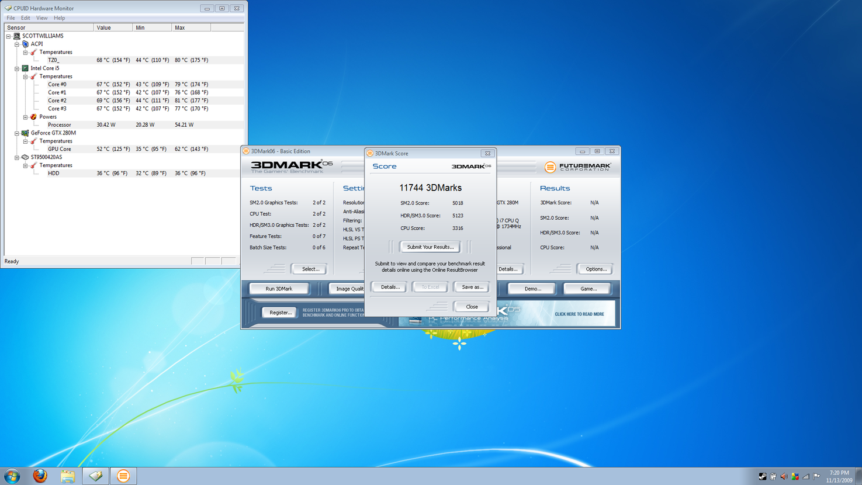Collapse Temperatures under ST9500420AS
The height and width of the screenshot is (485, 862).
click(x=25, y=165)
